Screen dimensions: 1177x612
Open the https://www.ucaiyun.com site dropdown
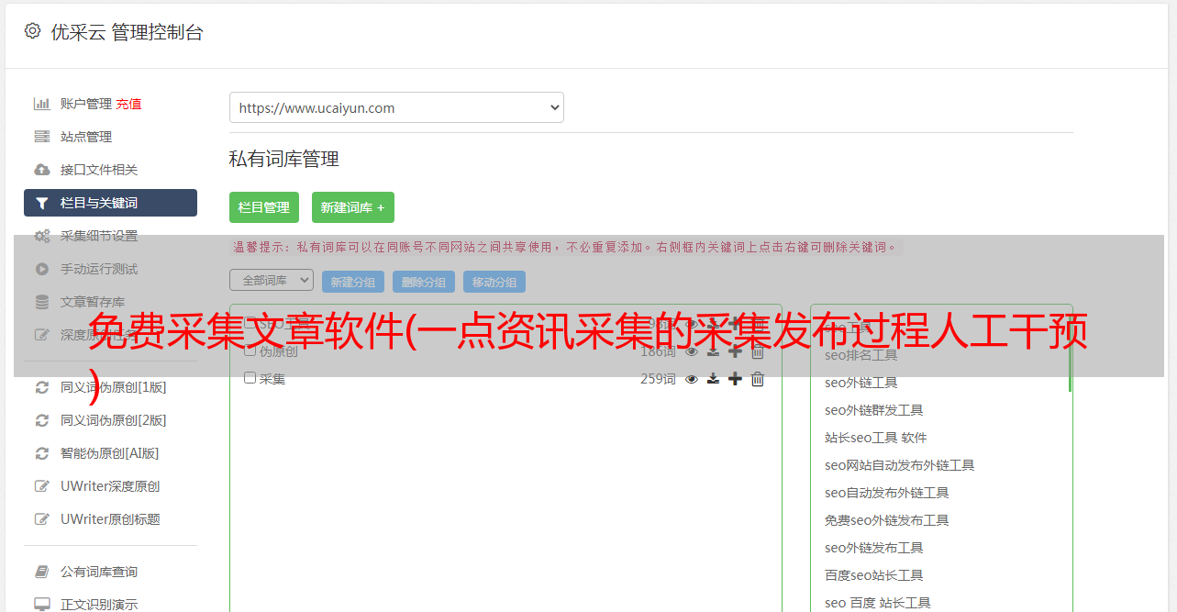tap(396, 107)
